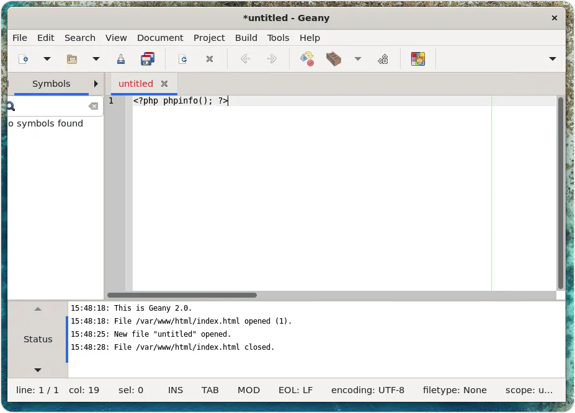Viewport: 575px width, 413px height.
Task: Click the 'filetype: None' status entry
Action: pyautogui.click(x=455, y=390)
